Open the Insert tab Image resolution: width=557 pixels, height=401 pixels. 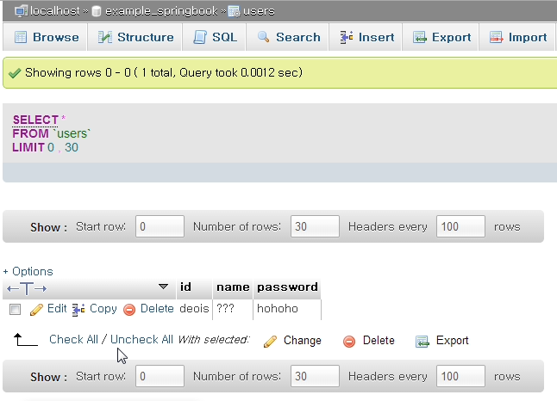pyautogui.click(x=366, y=37)
